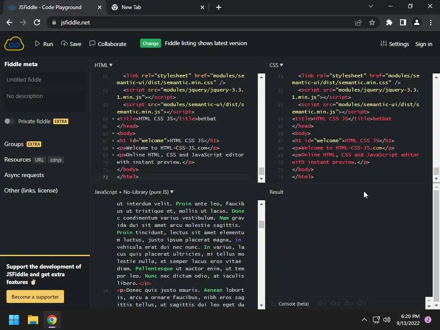
Task: Collapse the h1 code fold at line 67
Action: (113, 141)
